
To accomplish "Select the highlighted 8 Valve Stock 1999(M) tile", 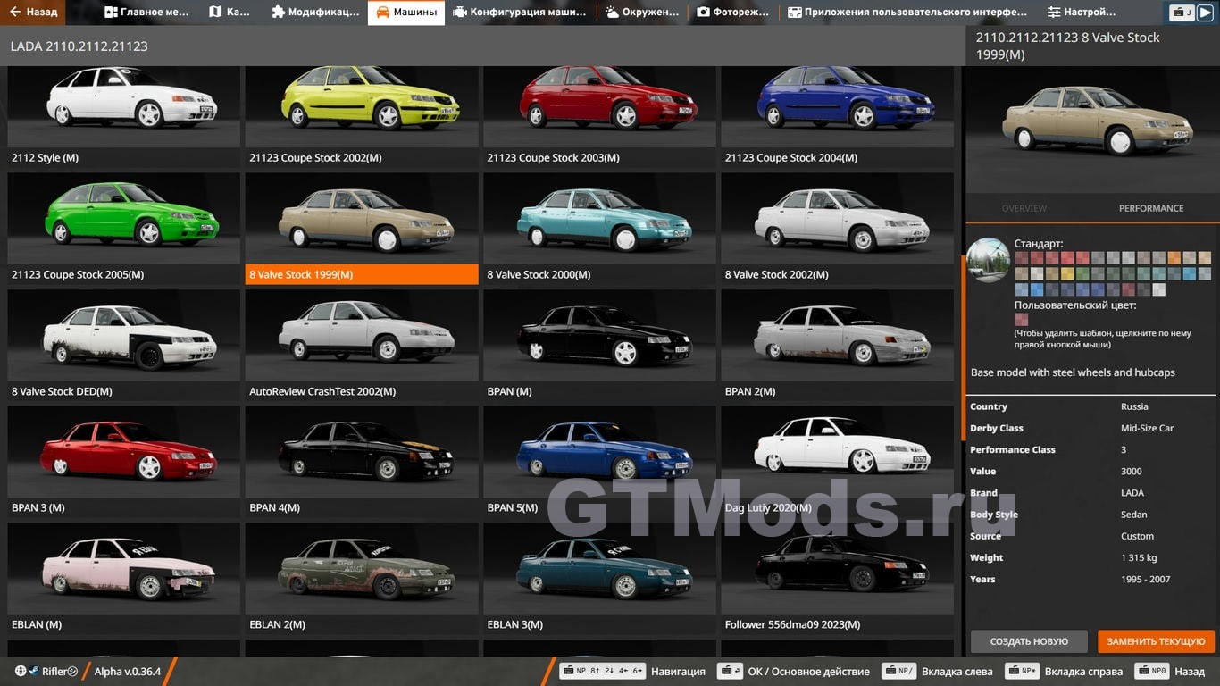I will [362, 229].
